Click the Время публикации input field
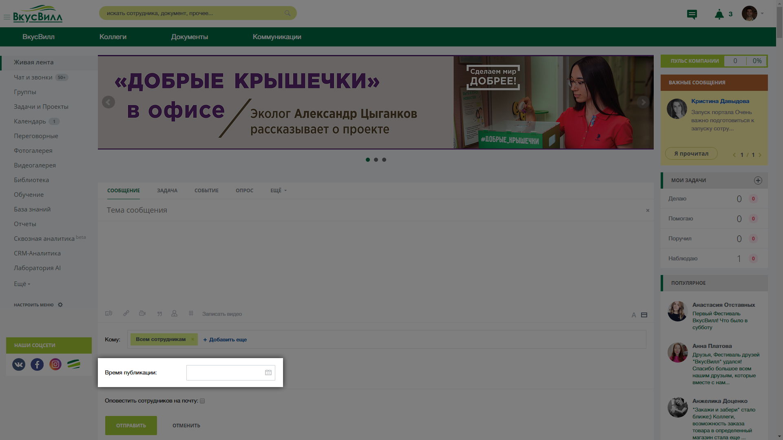783x440 pixels. [231, 373]
